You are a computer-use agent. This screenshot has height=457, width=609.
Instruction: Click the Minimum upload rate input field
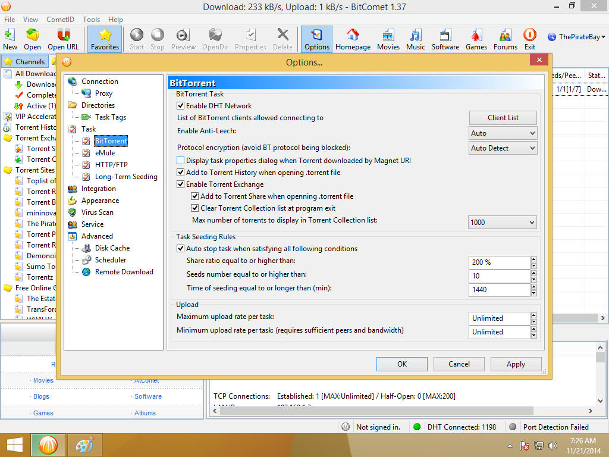tap(499, 332)
